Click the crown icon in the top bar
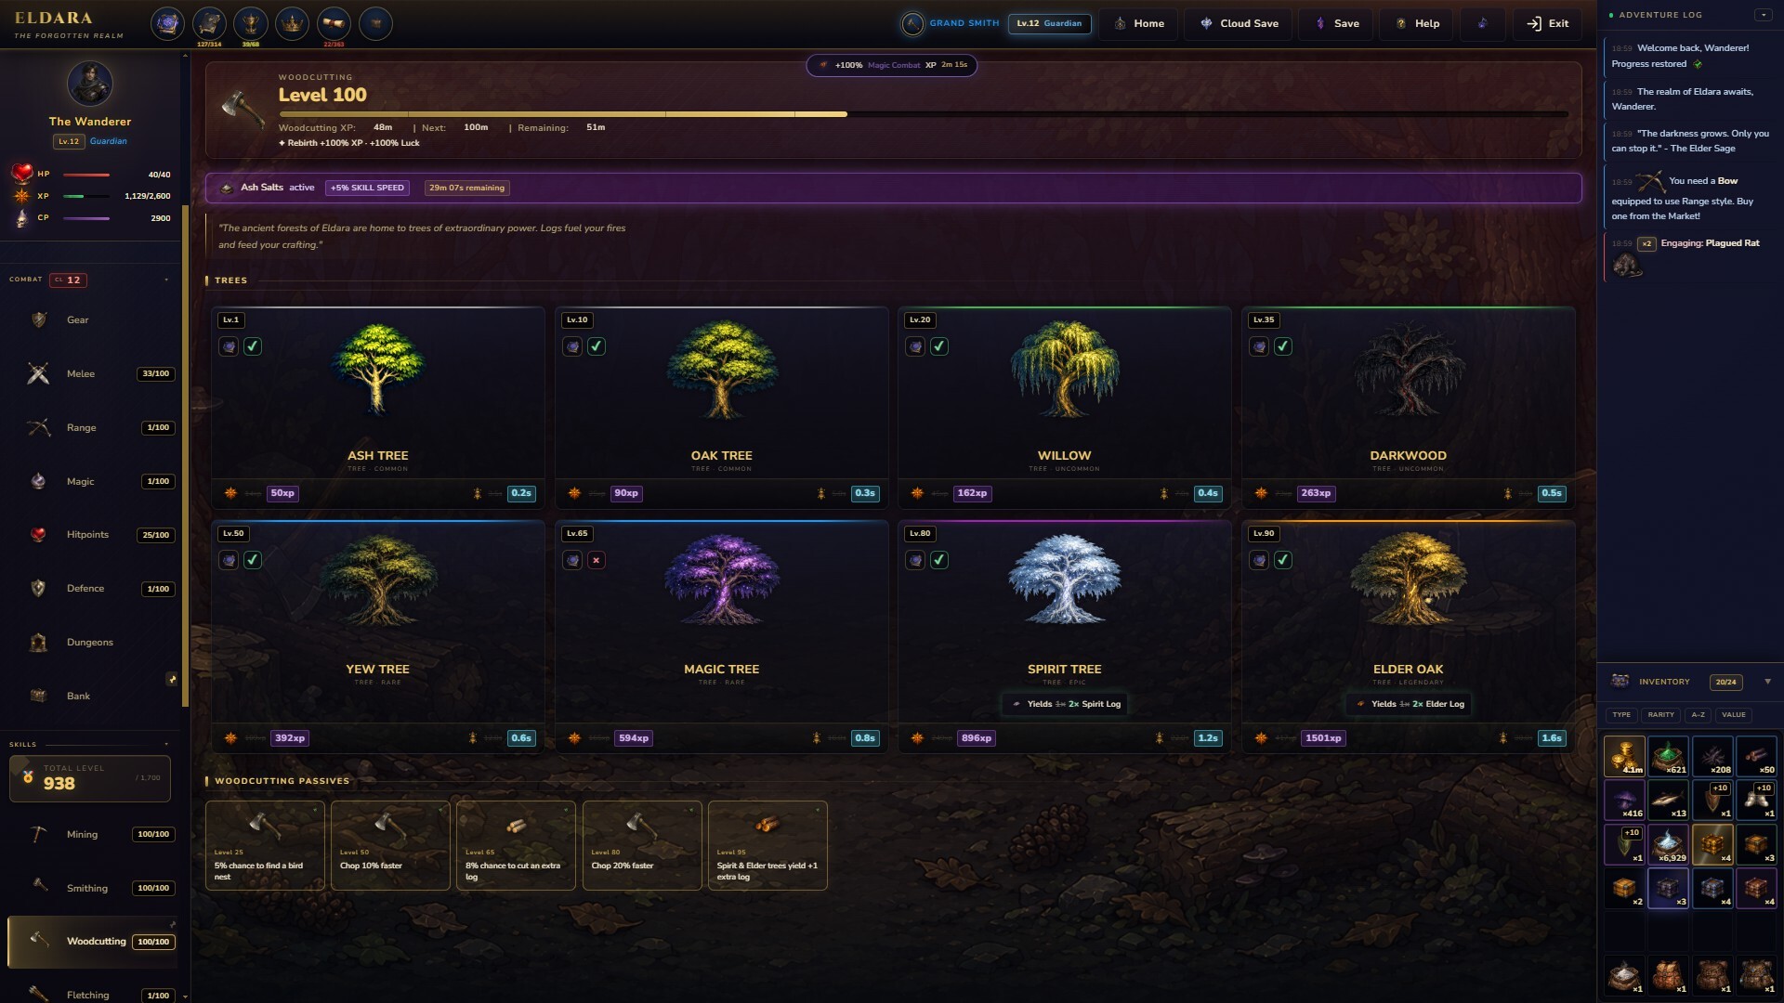1784x1003 pixels. click(x=293, y=23)
